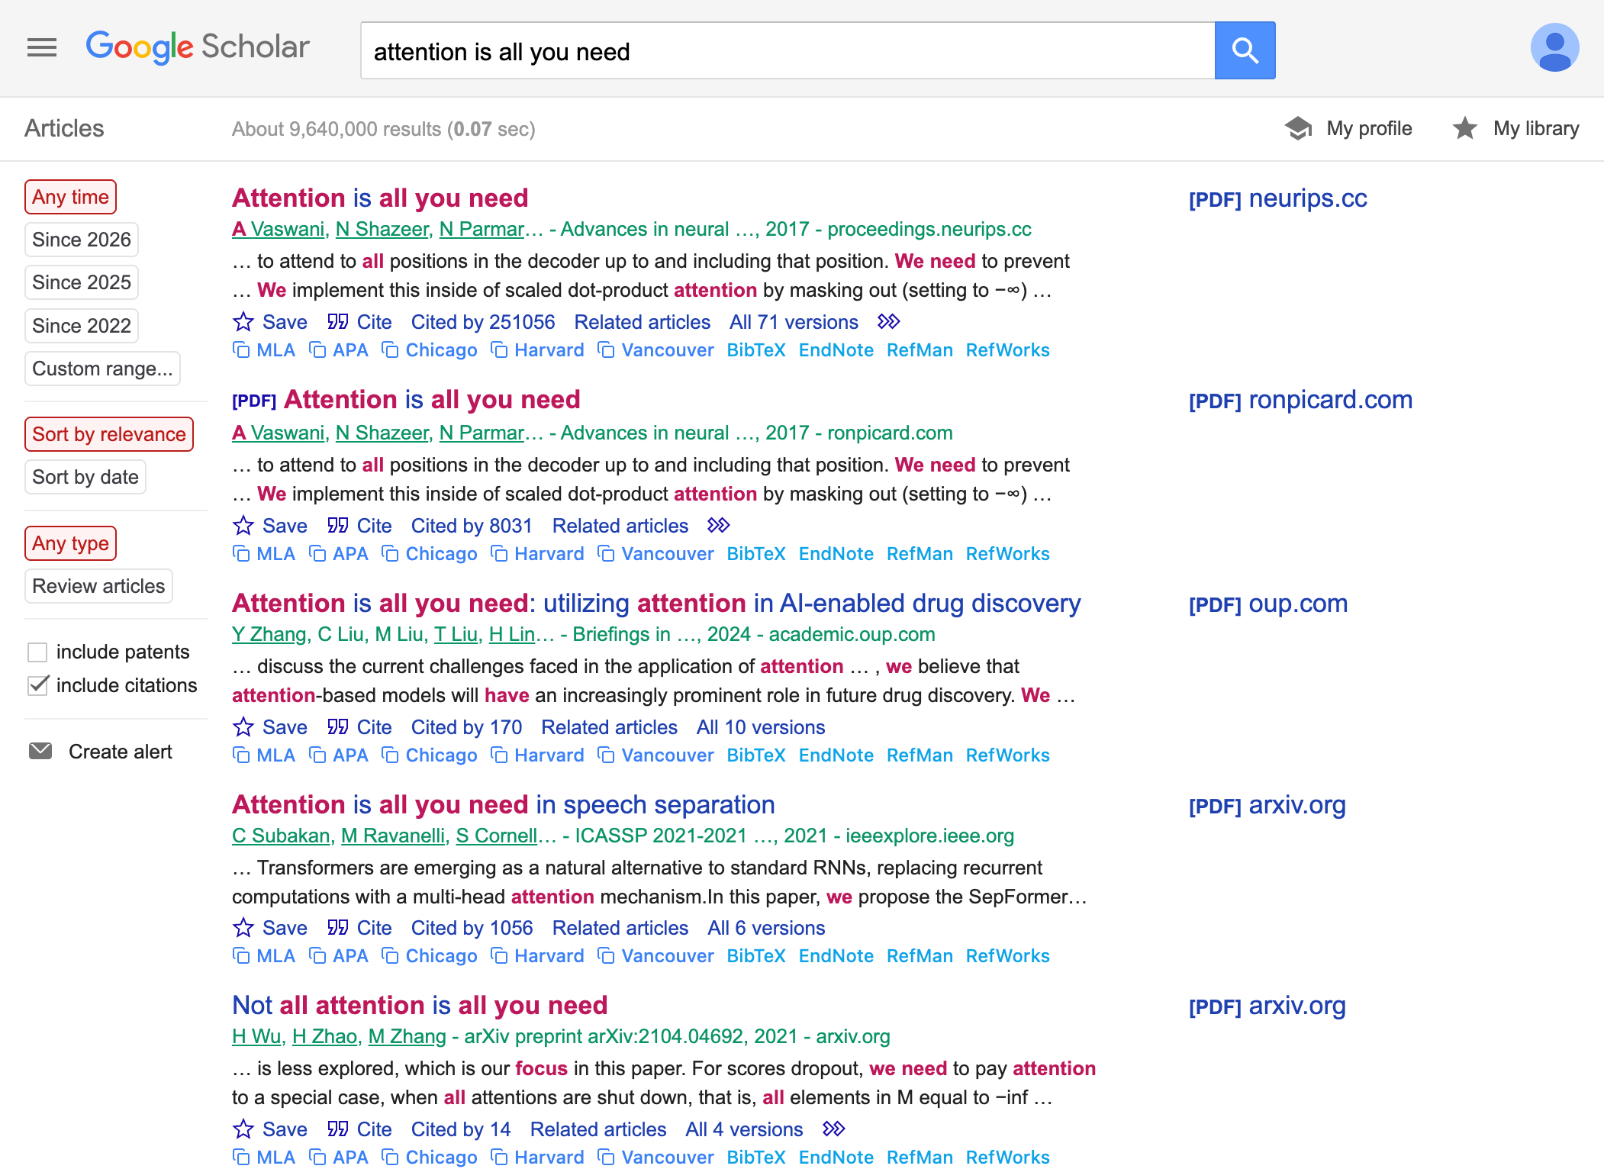Copy Harvard citation for speech separation result
The image size is (1604, 1169).
538,956
